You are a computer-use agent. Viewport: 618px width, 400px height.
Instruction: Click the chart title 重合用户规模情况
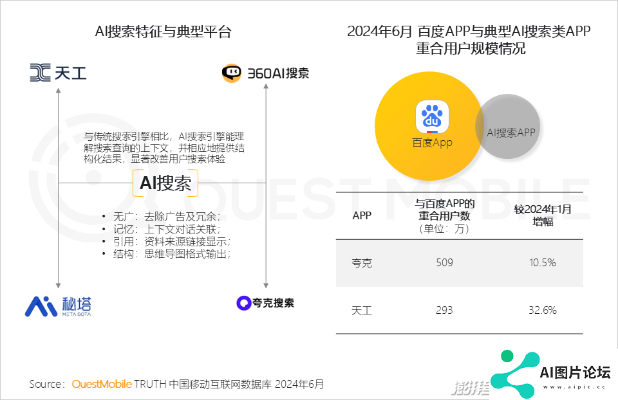coord(471,48)
